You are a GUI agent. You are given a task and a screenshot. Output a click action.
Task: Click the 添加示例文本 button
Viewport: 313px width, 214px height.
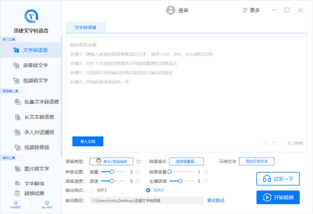tap(257, 161)
